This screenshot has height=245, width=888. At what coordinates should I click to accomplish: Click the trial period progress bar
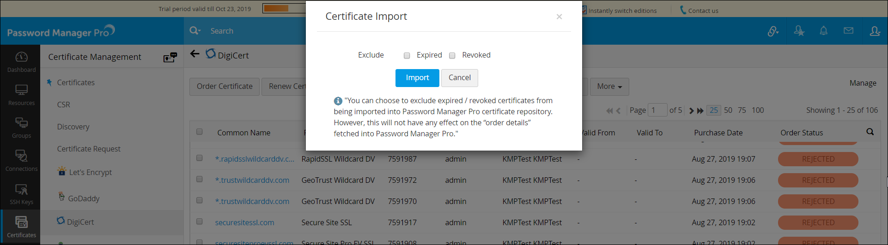(284, 8)
